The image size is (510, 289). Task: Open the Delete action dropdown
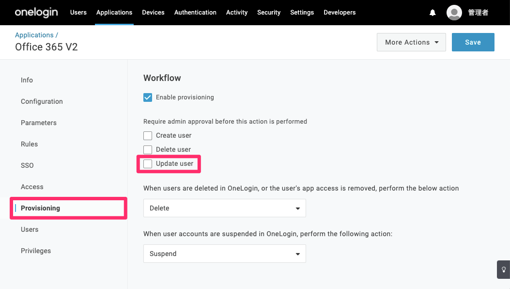click(x=224, y=208)
